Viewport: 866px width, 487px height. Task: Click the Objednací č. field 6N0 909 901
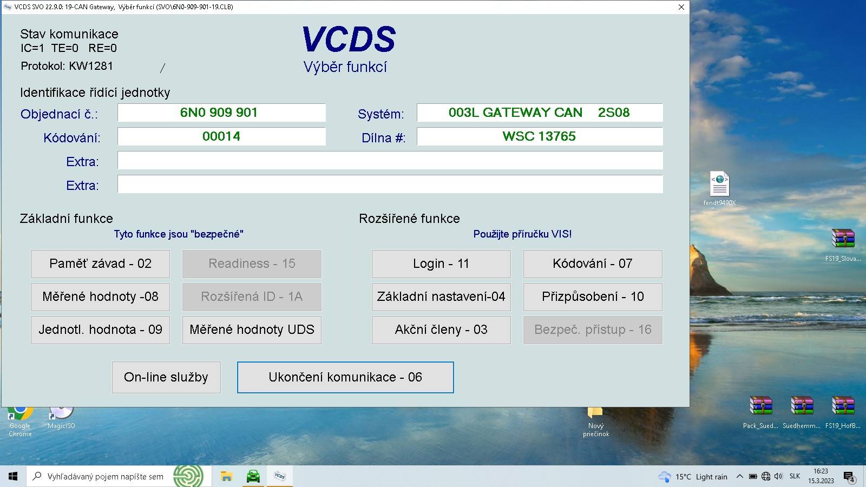[221, 113]
